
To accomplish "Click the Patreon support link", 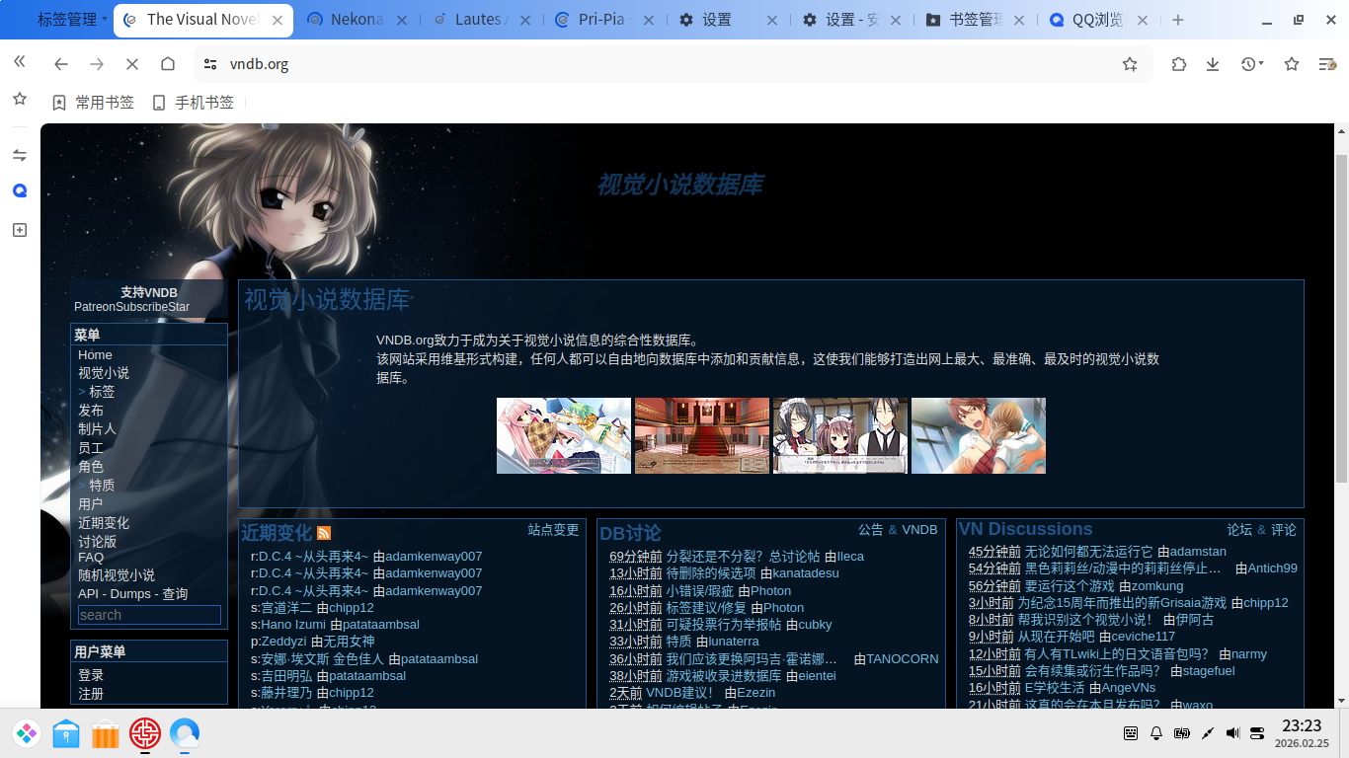I will 94,307.
